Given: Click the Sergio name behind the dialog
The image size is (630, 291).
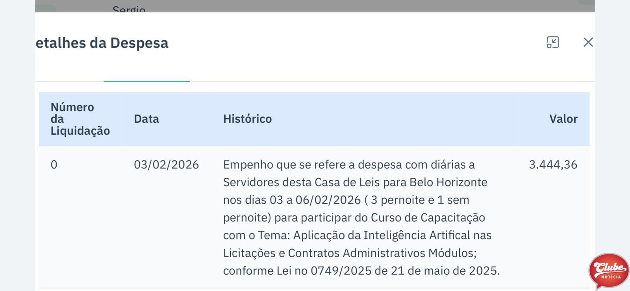Looking at the screenshot, I should click(129, 9).
